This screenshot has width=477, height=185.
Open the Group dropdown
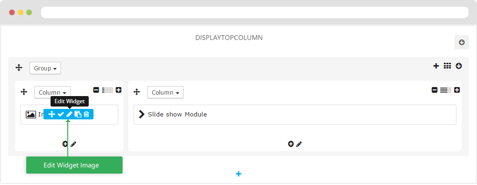click(x=45, y=68)
